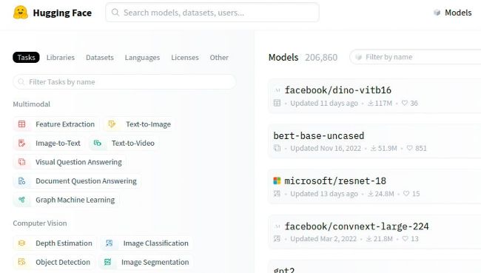Filter by Image Classification

147,243
